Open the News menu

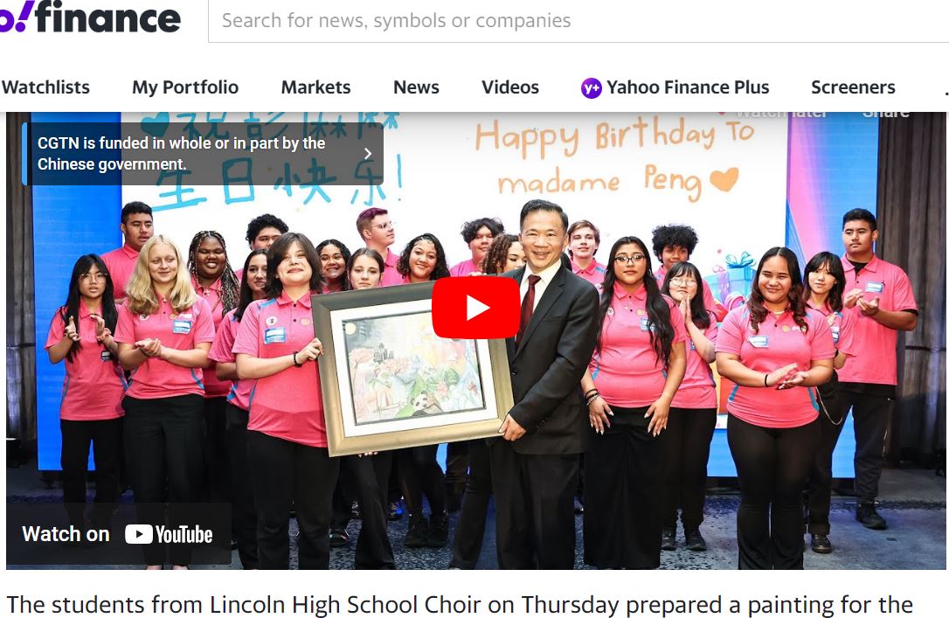click(417, 87)
